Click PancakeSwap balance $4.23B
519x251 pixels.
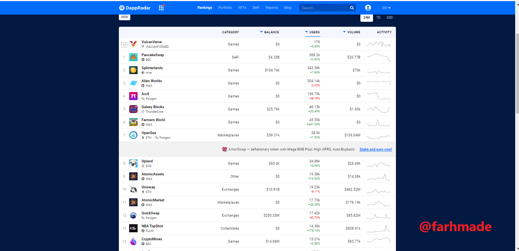click(274, 57)
